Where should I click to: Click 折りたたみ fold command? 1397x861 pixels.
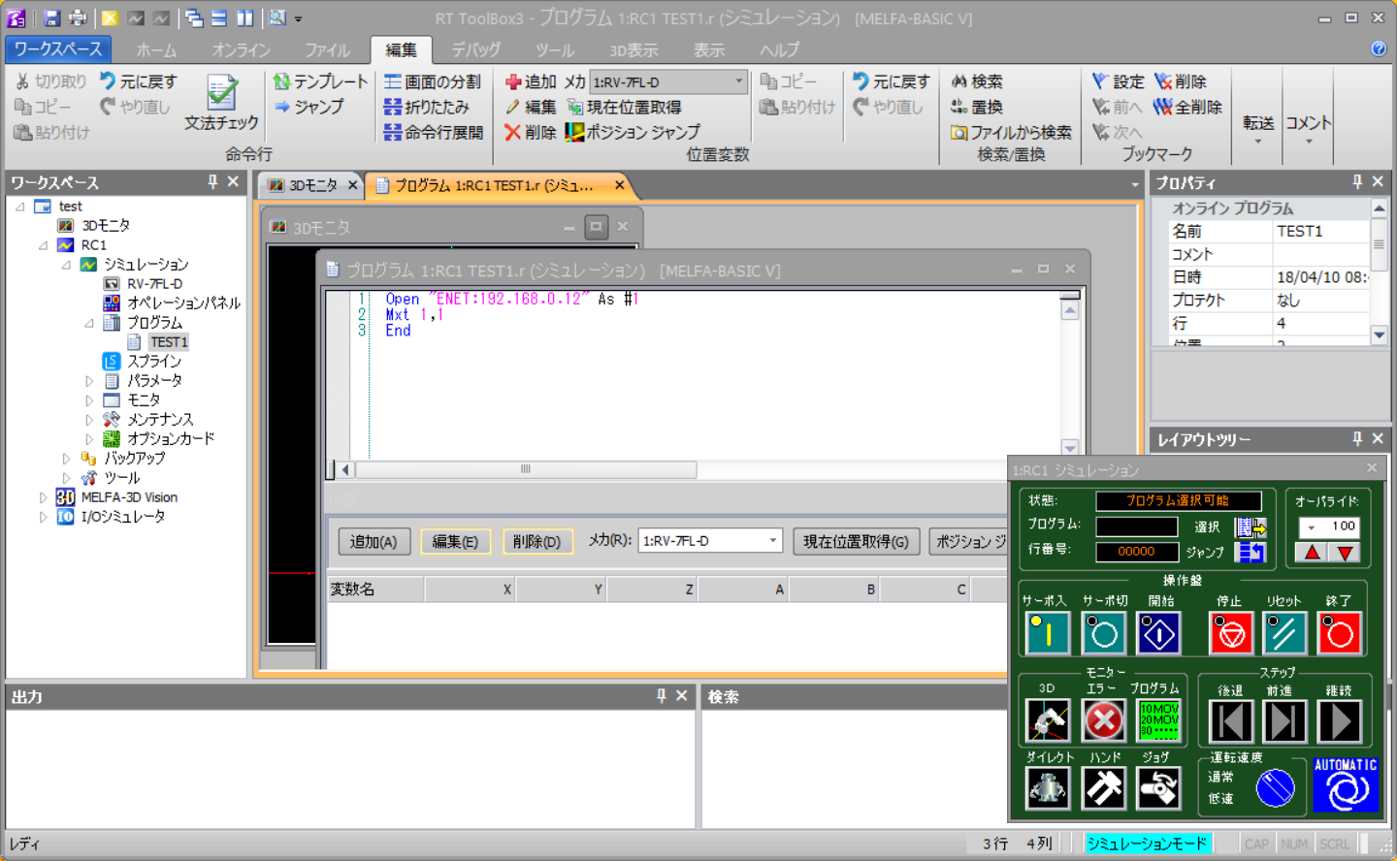click(x=427, y=107)
